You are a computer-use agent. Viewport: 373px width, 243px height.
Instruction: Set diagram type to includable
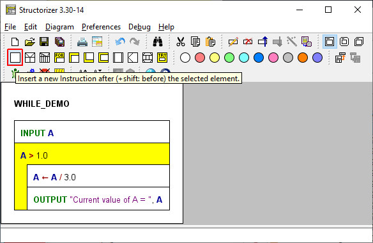click(359, 42)
